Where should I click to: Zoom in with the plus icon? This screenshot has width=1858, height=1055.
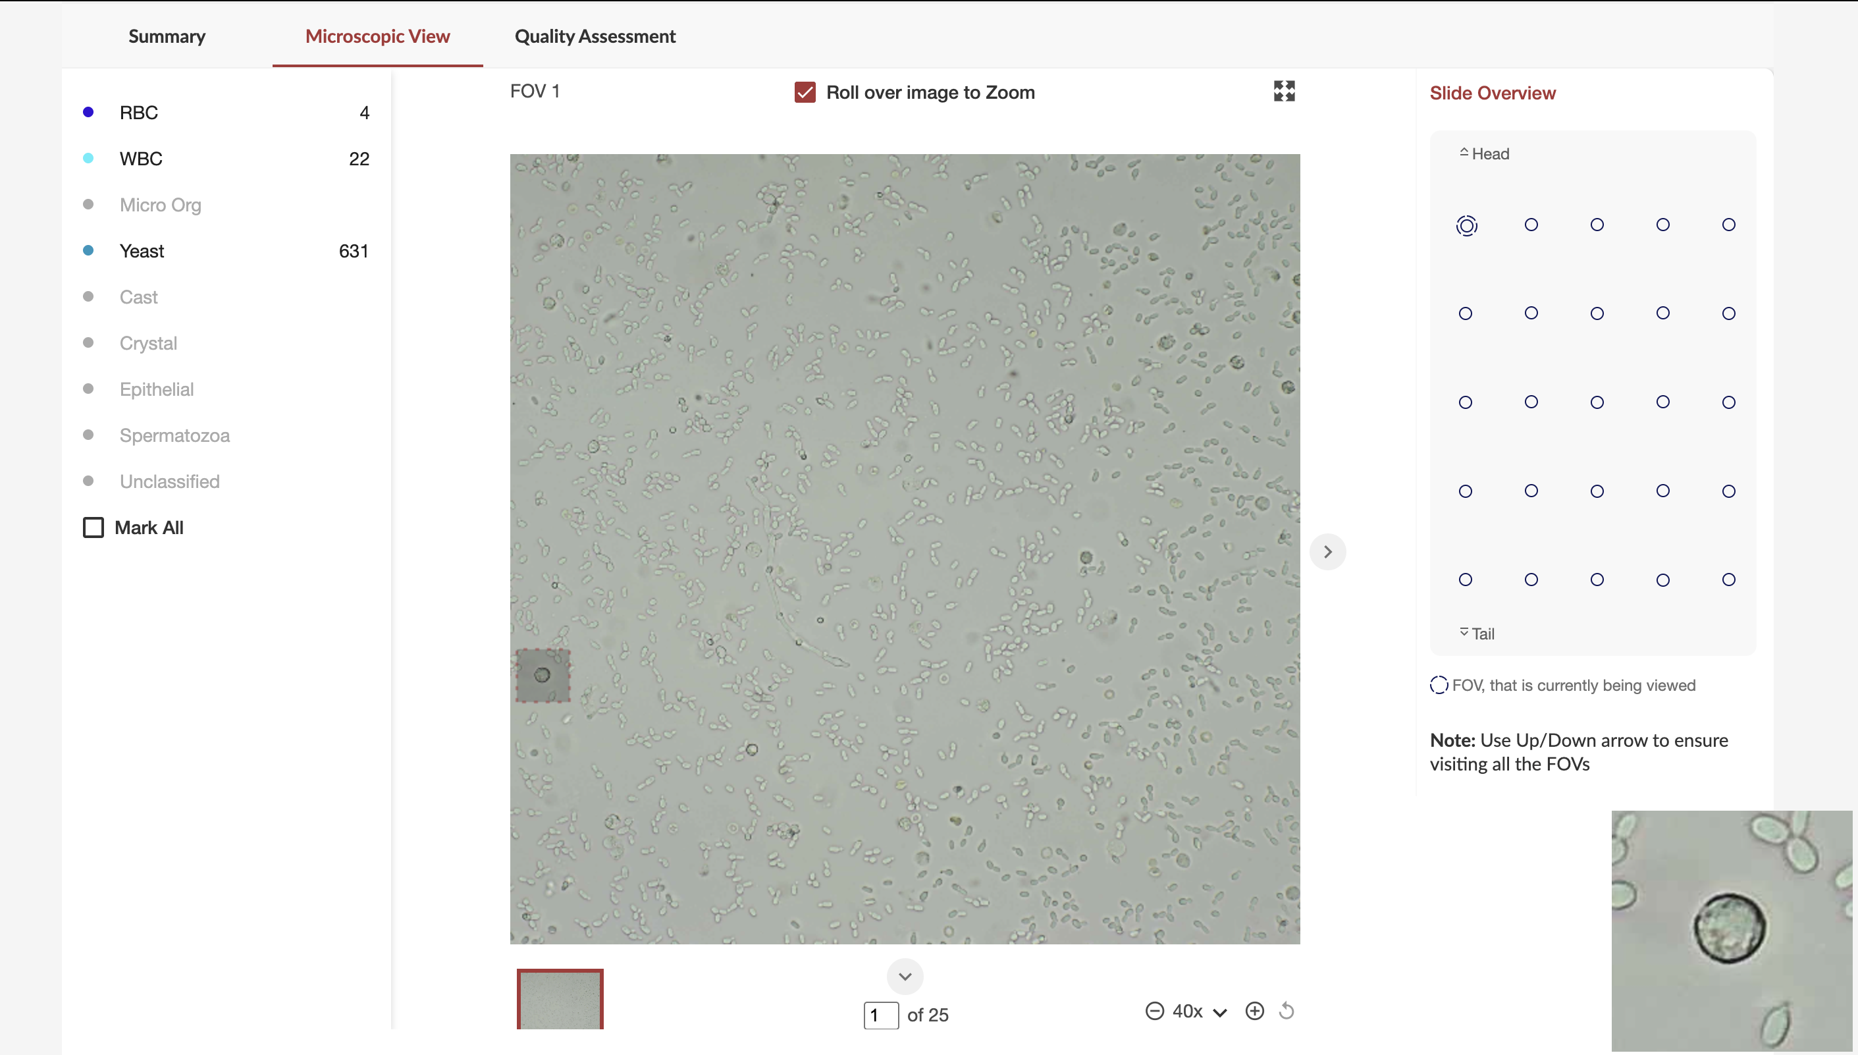1255,1011
